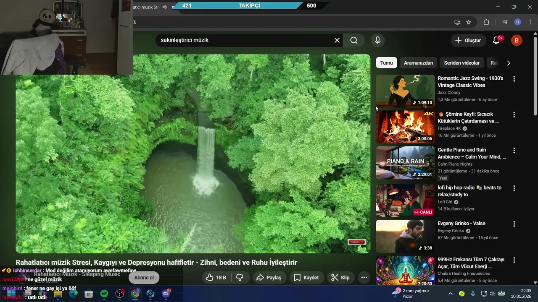Dislike the video with thumbs down
Viewport: 538px width, 302px height.
[x=240, y=278]
